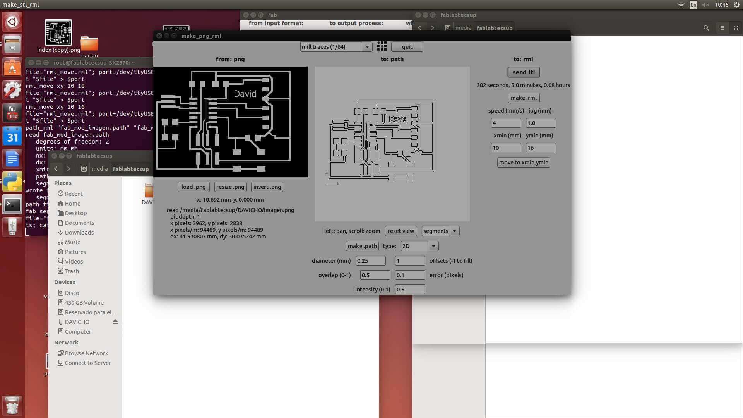Screen dimensions: 743x418
Task: Click the make .path button
Action: [x=362, y=246]
